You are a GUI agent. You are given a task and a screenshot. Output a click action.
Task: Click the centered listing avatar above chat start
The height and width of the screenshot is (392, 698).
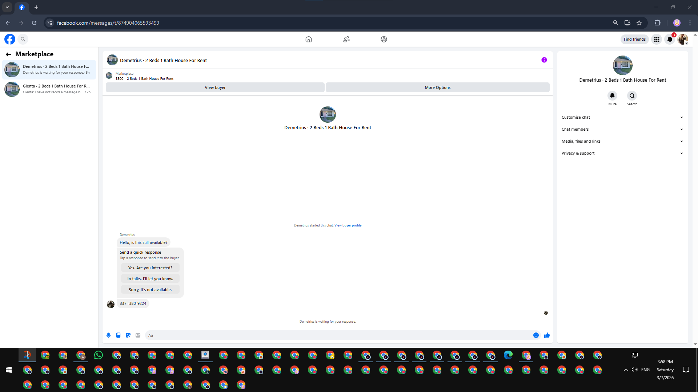point(328,115)
